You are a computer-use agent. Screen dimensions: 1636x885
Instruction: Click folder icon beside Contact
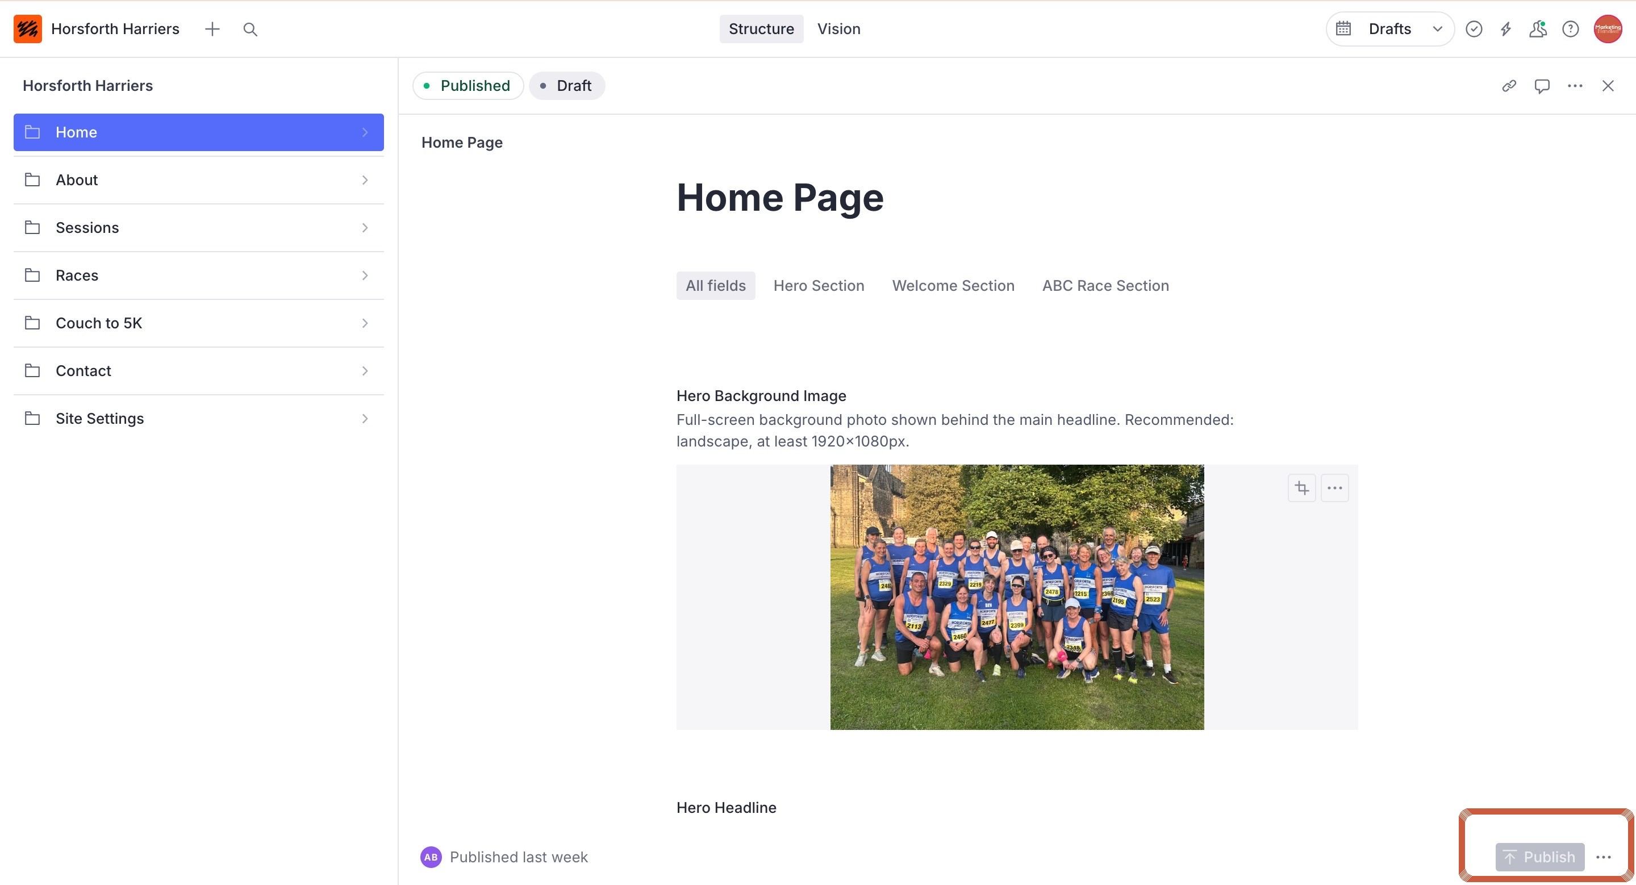32,370
